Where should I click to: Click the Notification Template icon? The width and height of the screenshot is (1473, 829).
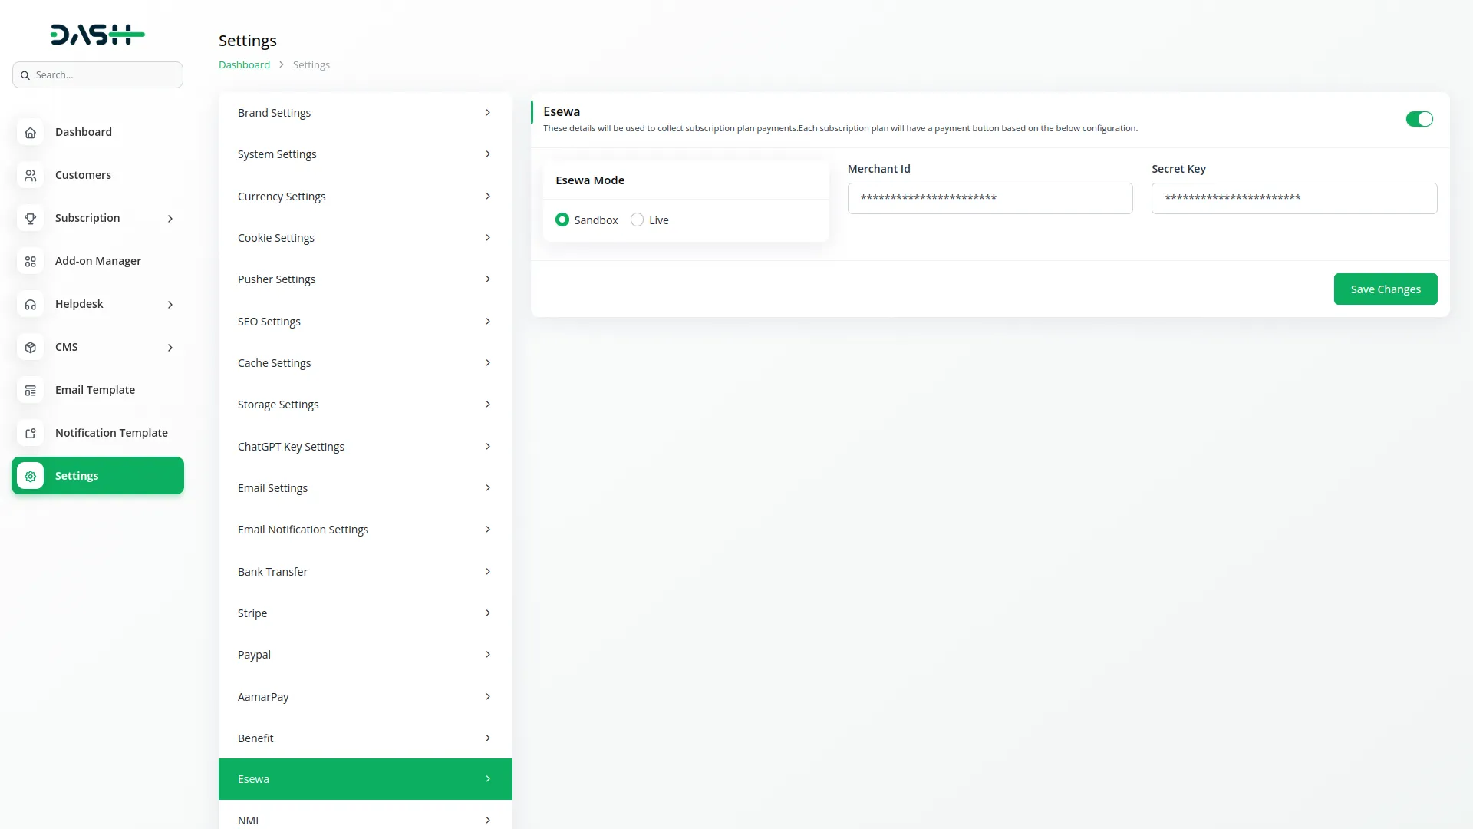tap(30, 433)
